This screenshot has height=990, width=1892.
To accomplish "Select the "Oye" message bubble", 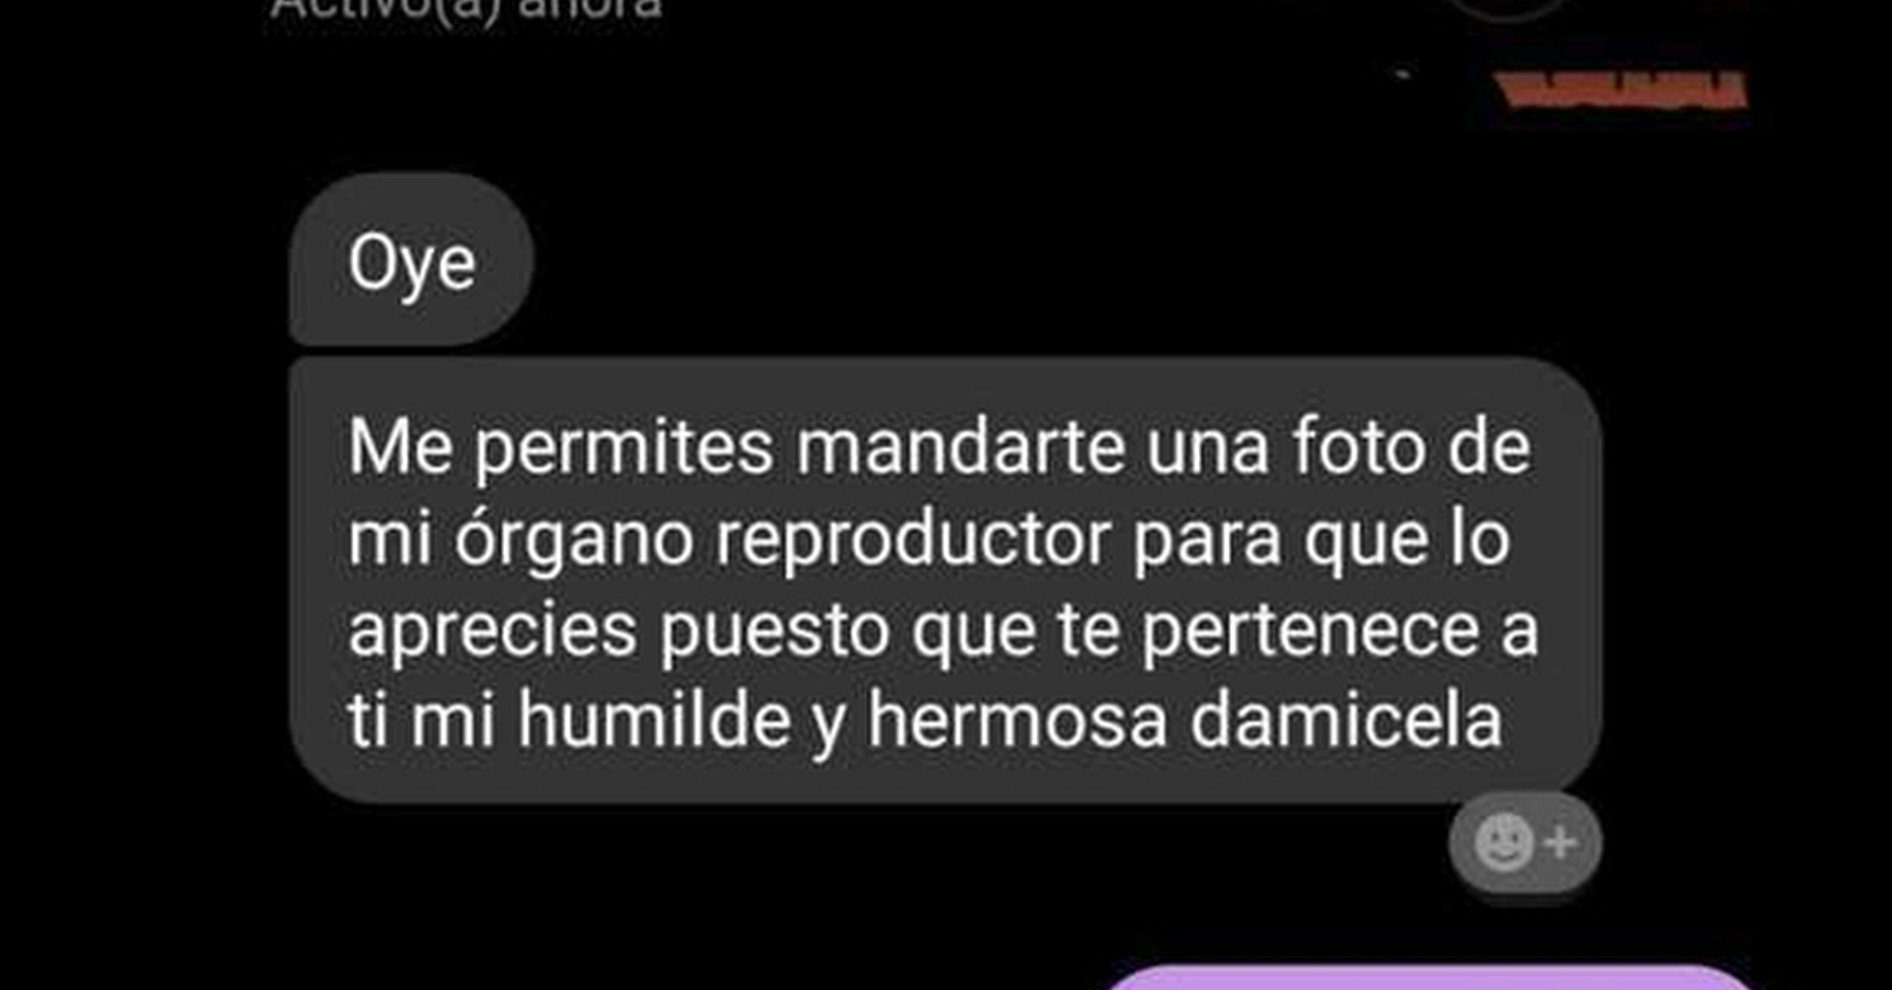I will tap(411, 259).
